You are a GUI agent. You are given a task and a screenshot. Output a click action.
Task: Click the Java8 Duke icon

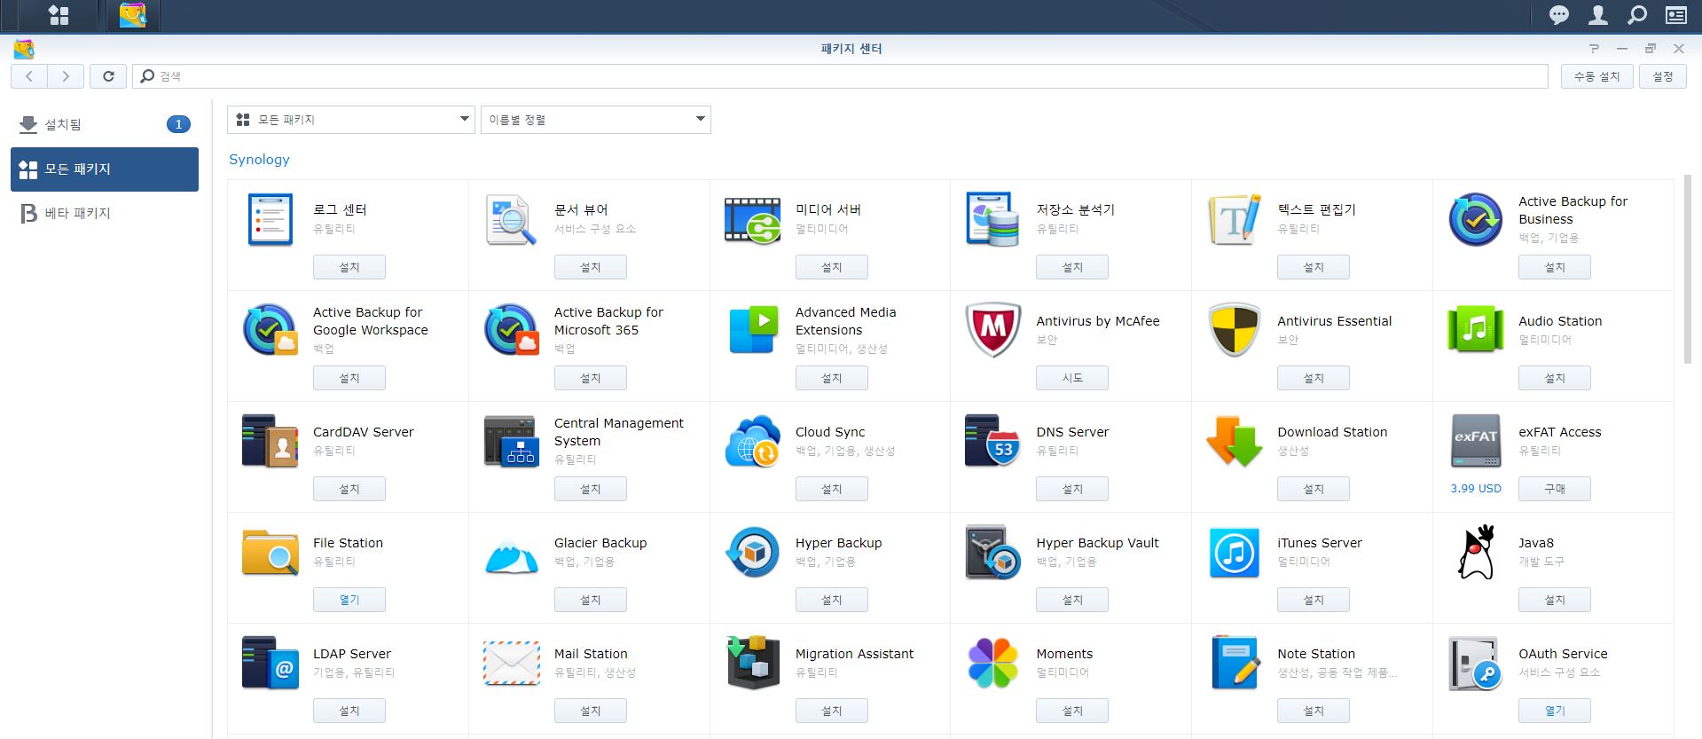coord(1476,552)
